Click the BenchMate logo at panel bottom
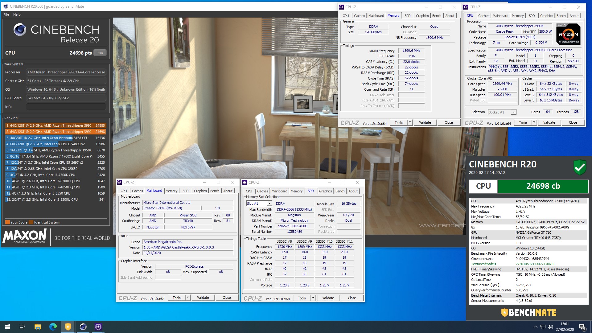Image resolution: width=592 pixels, height=333 pixels. point(529,312)
